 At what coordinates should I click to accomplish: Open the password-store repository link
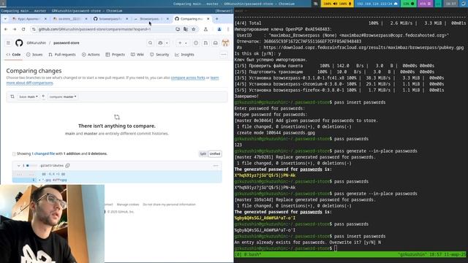point(67,43)
